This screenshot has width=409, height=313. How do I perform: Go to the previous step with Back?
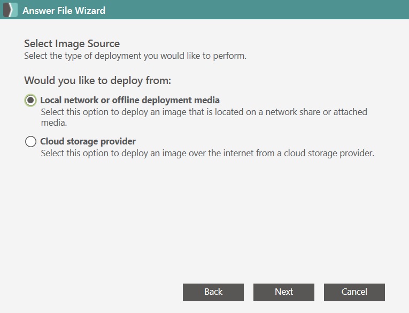[x=213, y=292]
